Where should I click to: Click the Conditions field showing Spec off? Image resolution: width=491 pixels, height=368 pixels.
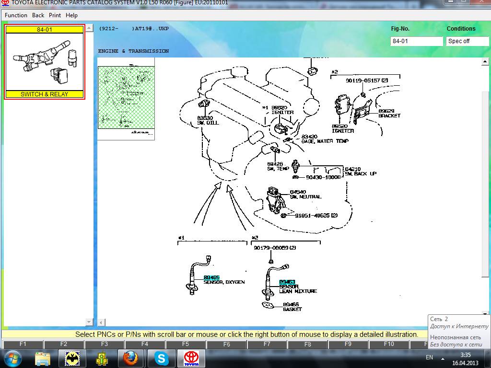pyautogui.click(x=467, y=41)
